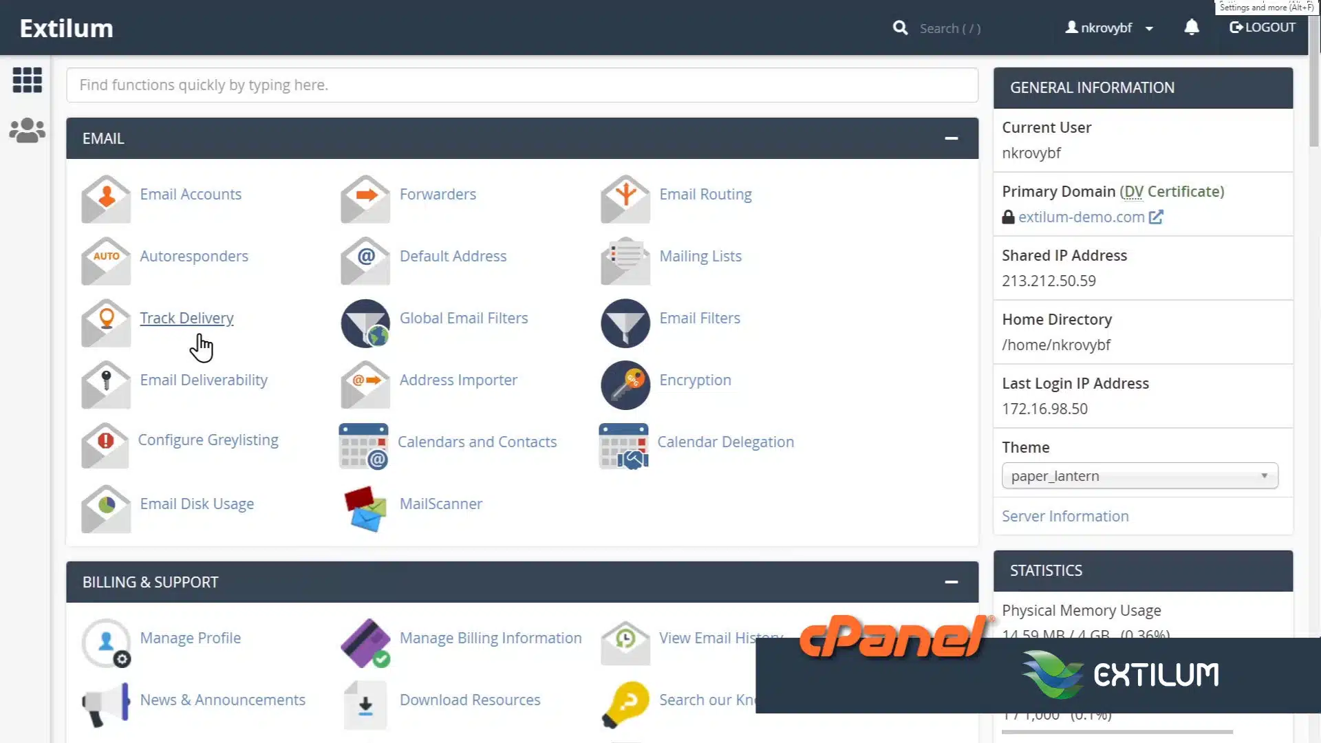Screen dimensions: 1321x743
Task: Select the home directory /home/nkrovybf text
Action: coord(1056,345)
